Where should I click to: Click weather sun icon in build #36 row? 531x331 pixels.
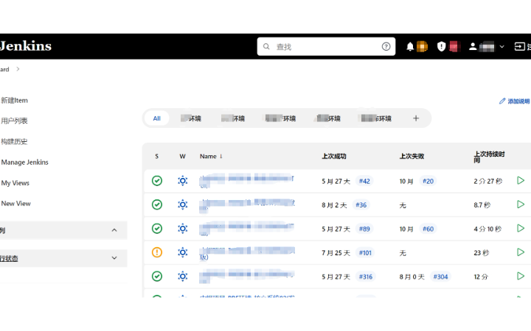click(183, 204)
